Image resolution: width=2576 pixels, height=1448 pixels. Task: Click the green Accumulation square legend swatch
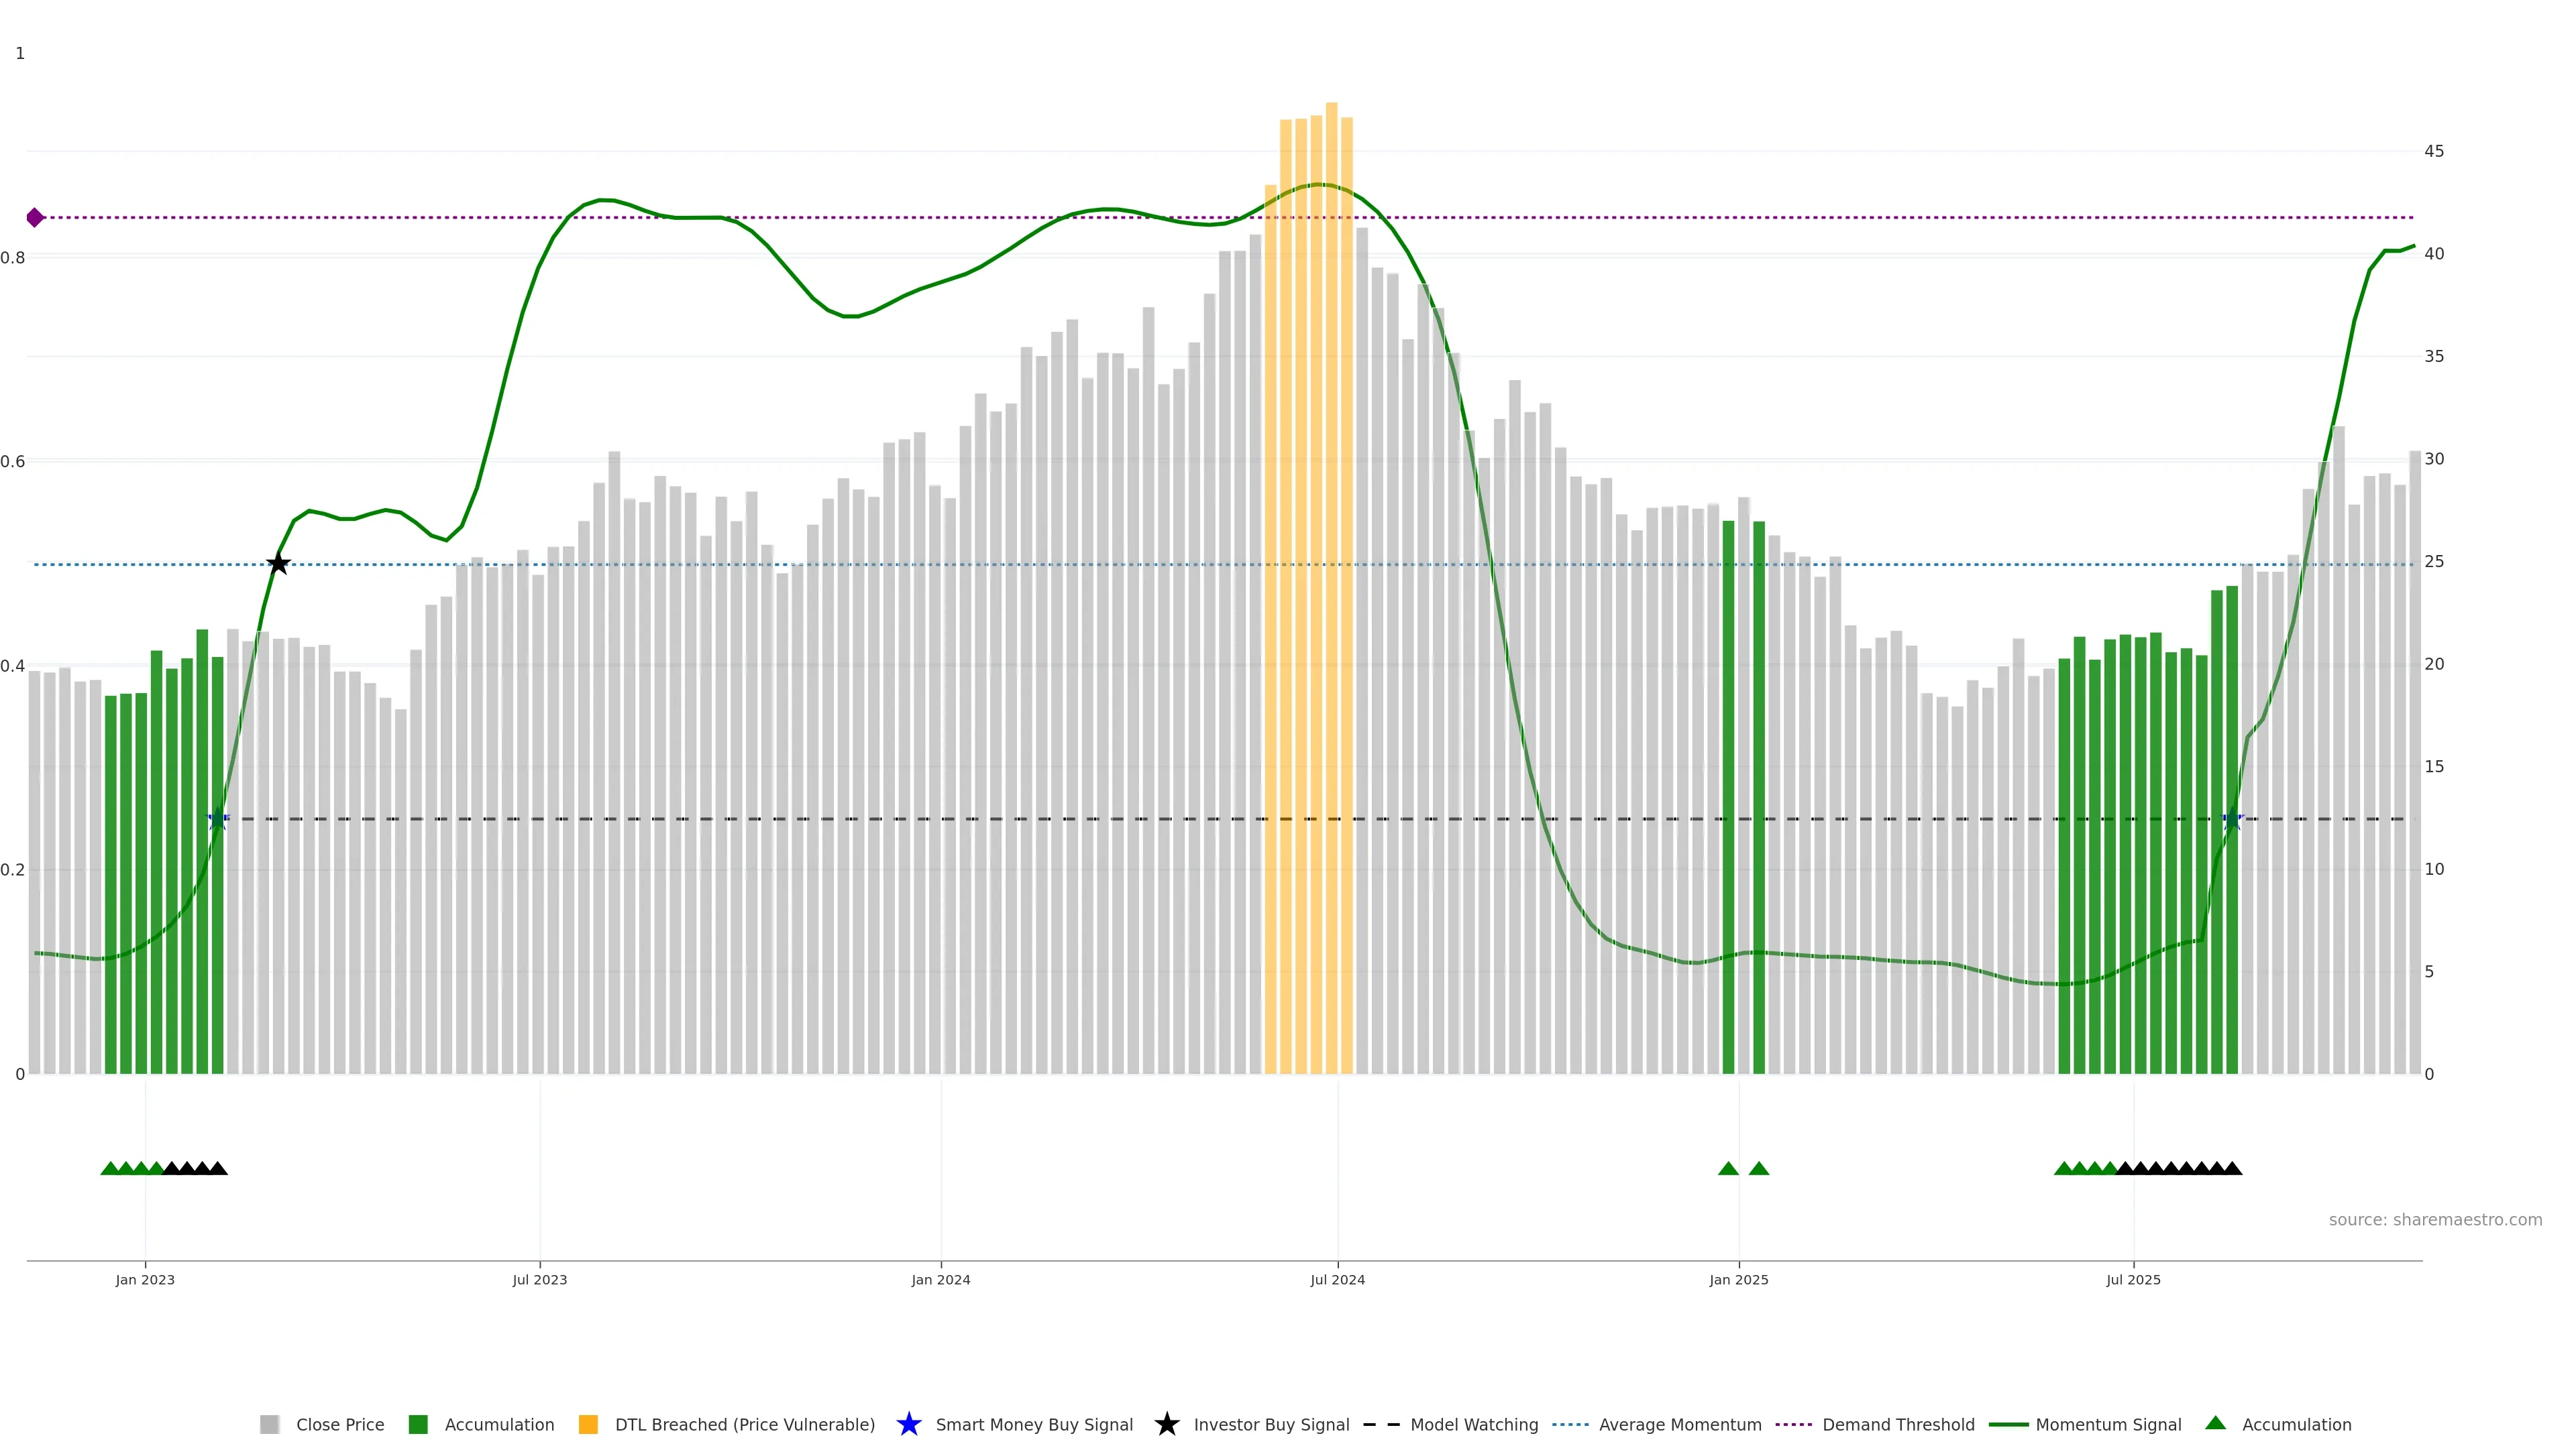[x=418, y=1424]
